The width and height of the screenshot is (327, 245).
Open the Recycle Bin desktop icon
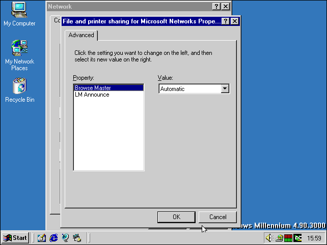(x=19, y=90)
